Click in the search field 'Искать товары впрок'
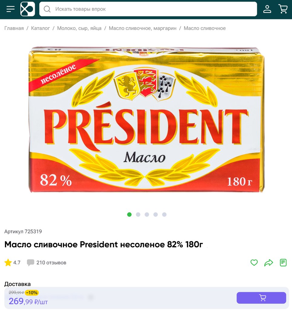292x310 pixels. coord(148,9)
